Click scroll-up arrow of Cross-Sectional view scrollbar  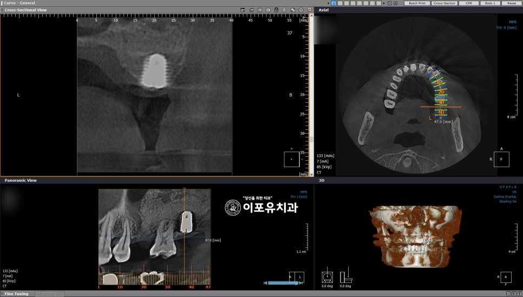(x=311, y=16)
